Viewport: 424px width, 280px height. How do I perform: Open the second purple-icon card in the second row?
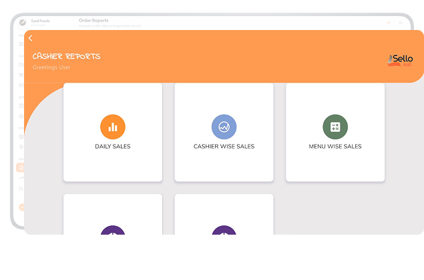click(x=224, y=214)
